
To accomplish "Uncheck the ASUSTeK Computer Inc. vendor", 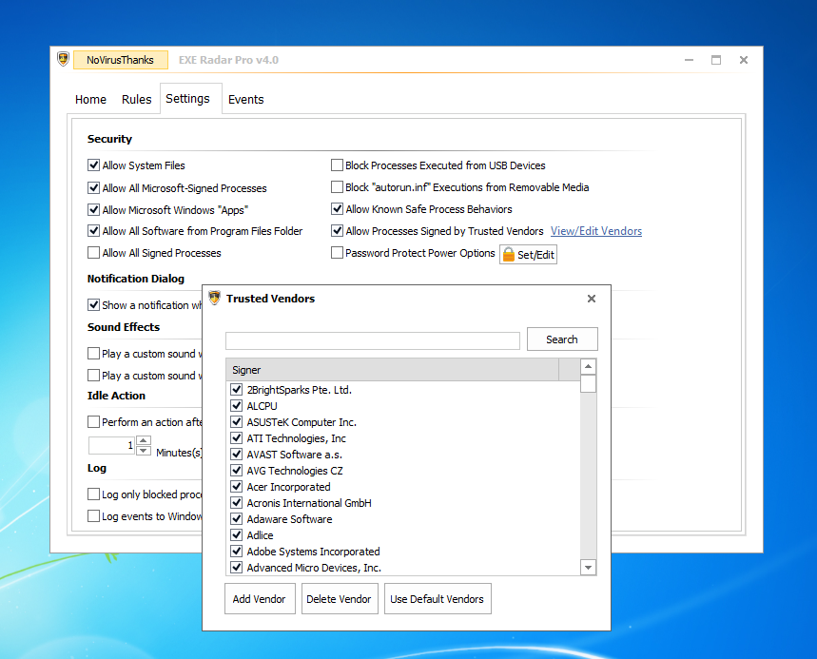I will (237, 422).
